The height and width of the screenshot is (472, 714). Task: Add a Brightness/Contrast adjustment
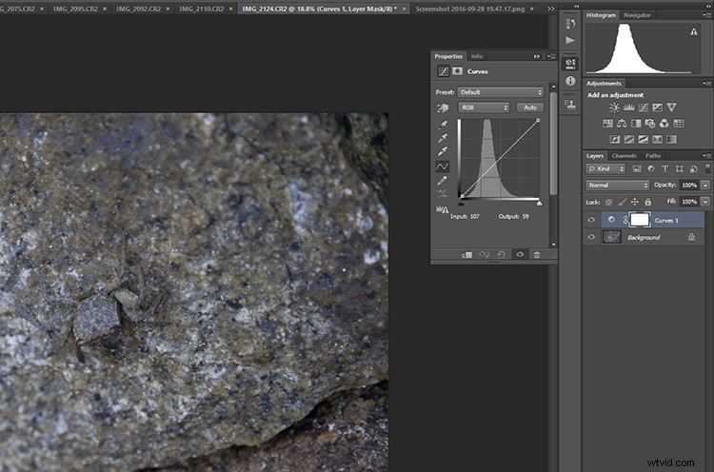pyautogui.click(x=614, y=108)
